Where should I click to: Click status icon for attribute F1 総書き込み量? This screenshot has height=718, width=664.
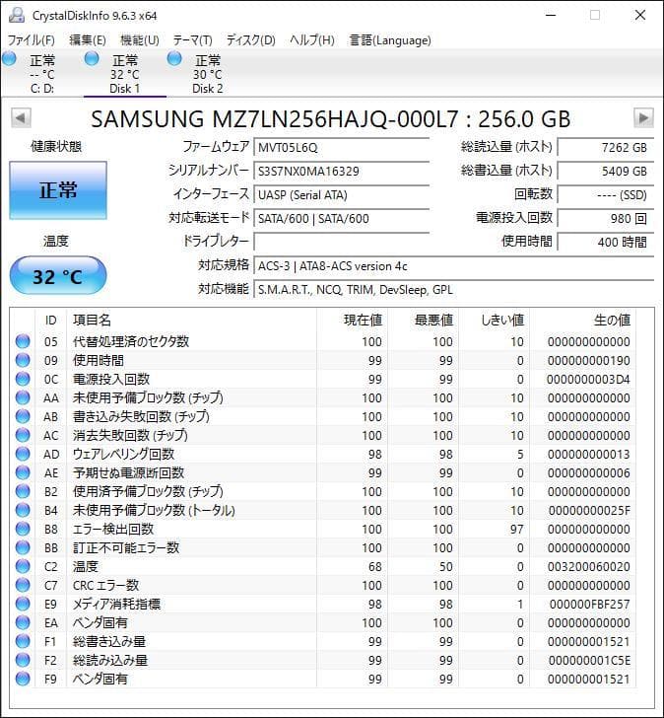tap(23, 642)
